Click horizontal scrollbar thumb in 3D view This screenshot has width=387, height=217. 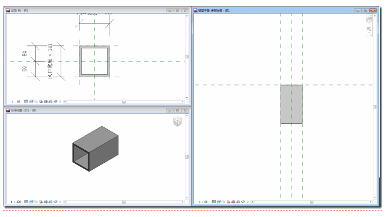point(124,202)
